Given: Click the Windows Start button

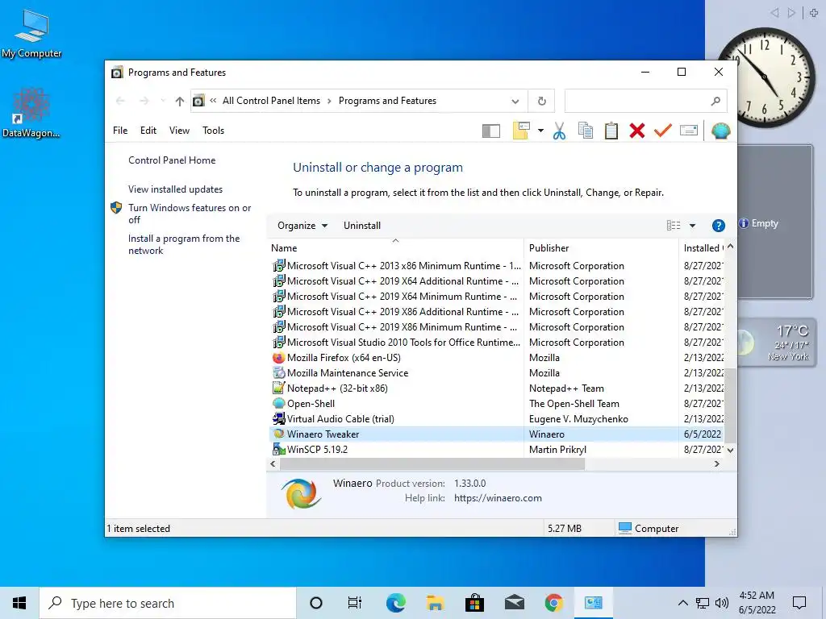Looking at the screenshot, I should tap(19, 603).
